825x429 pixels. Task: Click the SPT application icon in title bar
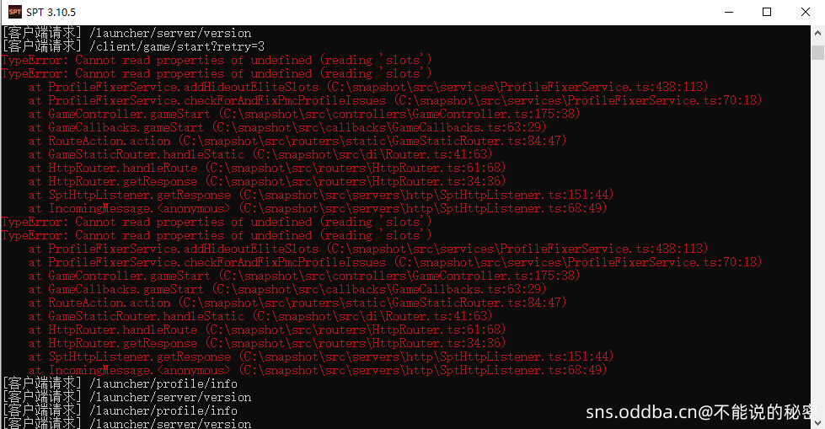(14, 12)
